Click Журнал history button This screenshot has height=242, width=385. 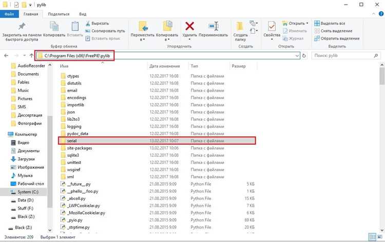click(293, 39)
